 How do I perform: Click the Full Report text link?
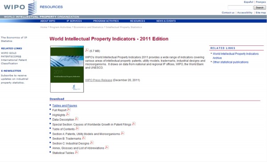59,110
